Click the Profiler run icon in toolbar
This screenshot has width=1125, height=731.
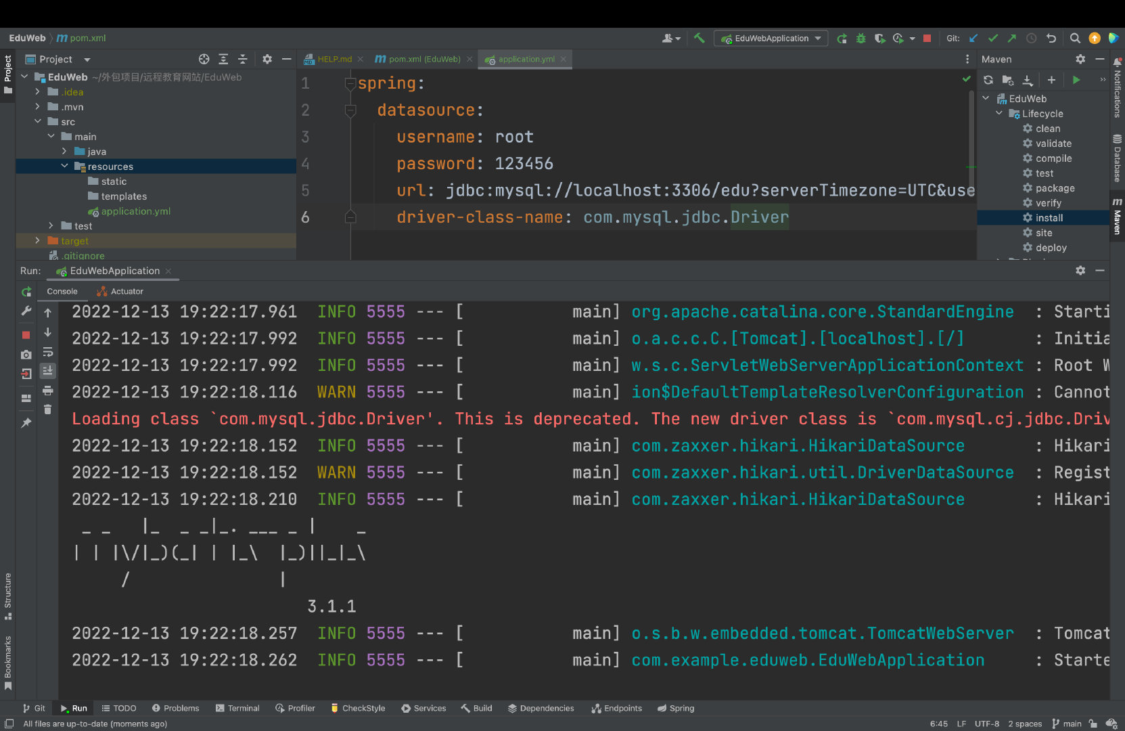898,39
